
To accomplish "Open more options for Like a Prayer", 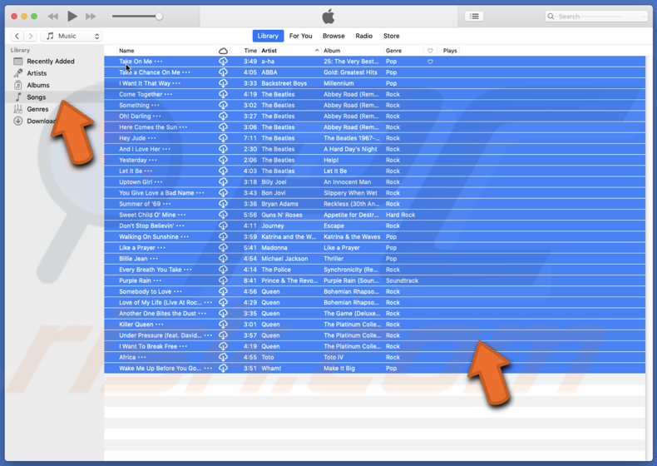I will coord(161,248).
